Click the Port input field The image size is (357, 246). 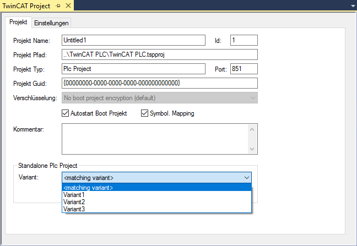coord(244,69)
